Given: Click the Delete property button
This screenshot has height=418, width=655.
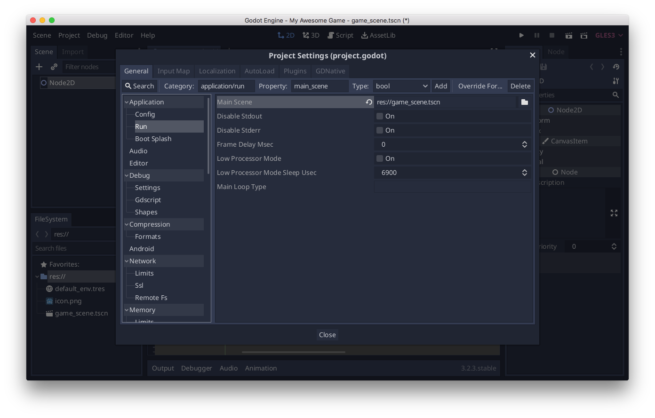Looking at the screenshot, I should coord(520,86).
